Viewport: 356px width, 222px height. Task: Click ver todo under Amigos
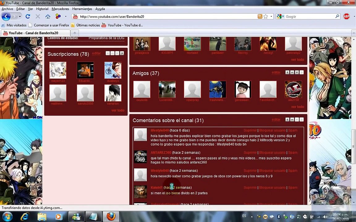point(297,107)
